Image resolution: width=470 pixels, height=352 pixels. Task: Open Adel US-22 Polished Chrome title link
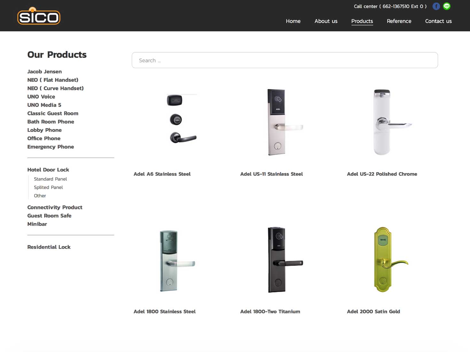tap(382, 174)
